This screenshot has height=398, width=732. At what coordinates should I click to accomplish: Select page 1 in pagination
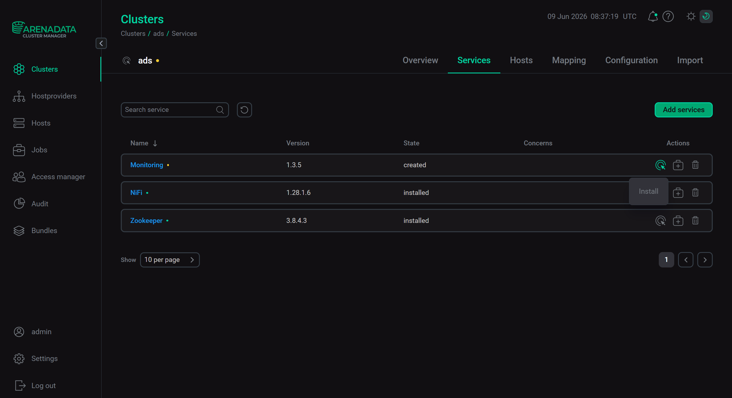point(666,260)
